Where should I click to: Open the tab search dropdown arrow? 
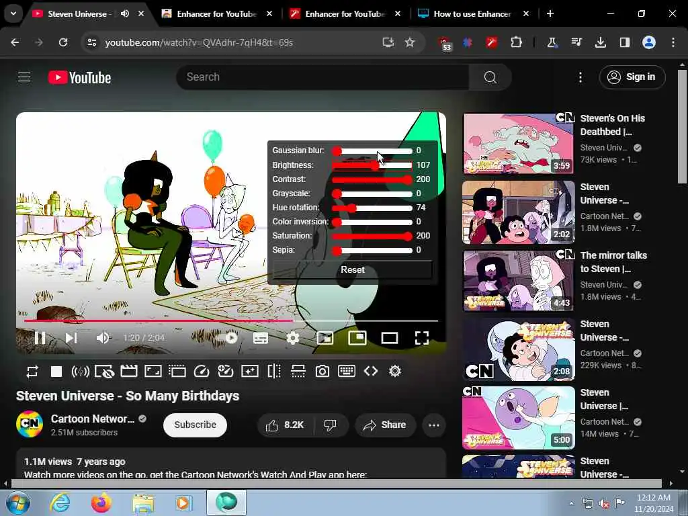13,13
